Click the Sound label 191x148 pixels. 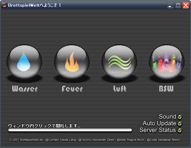pos(168,117)
